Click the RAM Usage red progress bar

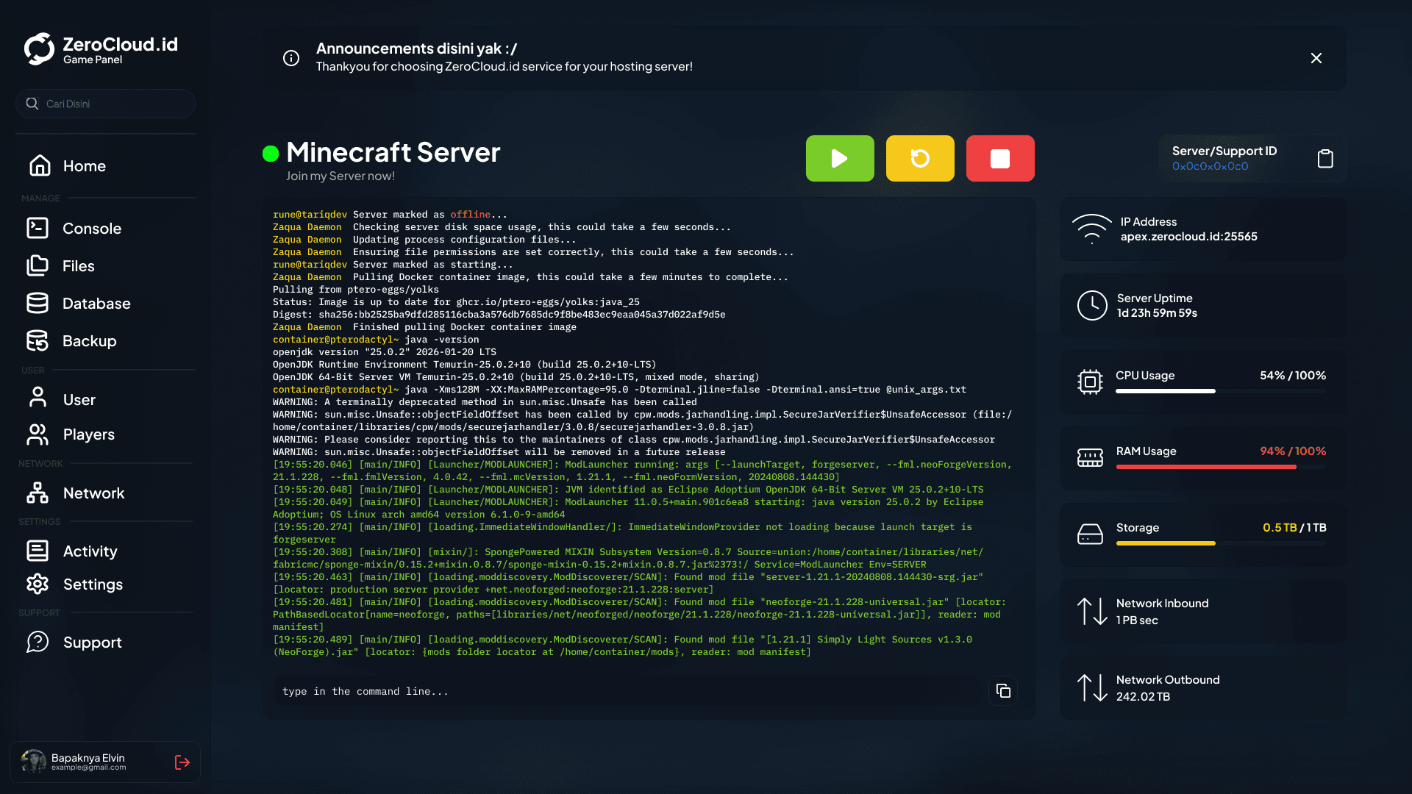[1221, 467]
